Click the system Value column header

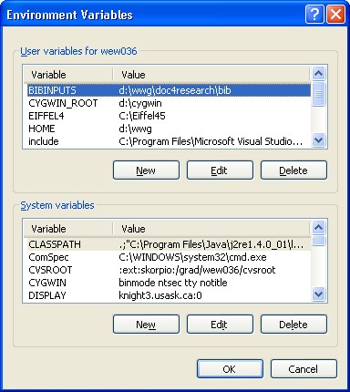click(x=211, y=229)
